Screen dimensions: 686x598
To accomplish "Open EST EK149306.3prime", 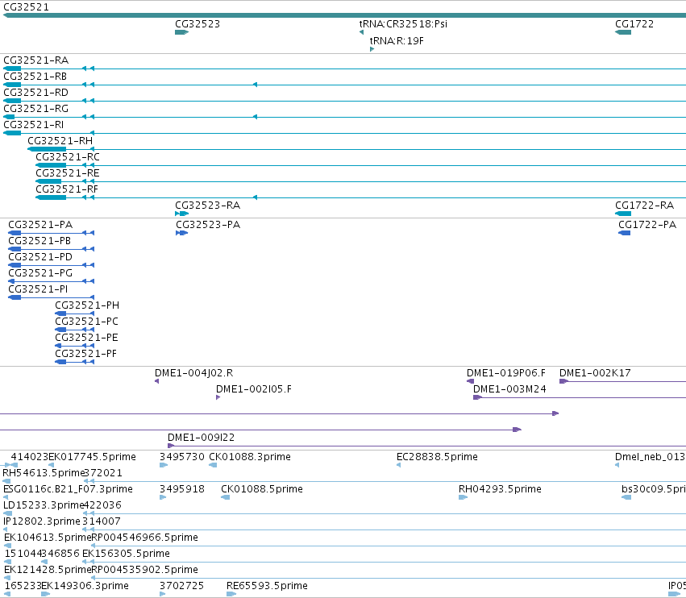I will click(85, 585).
